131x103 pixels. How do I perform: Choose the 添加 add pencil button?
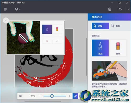click(100, 48)
